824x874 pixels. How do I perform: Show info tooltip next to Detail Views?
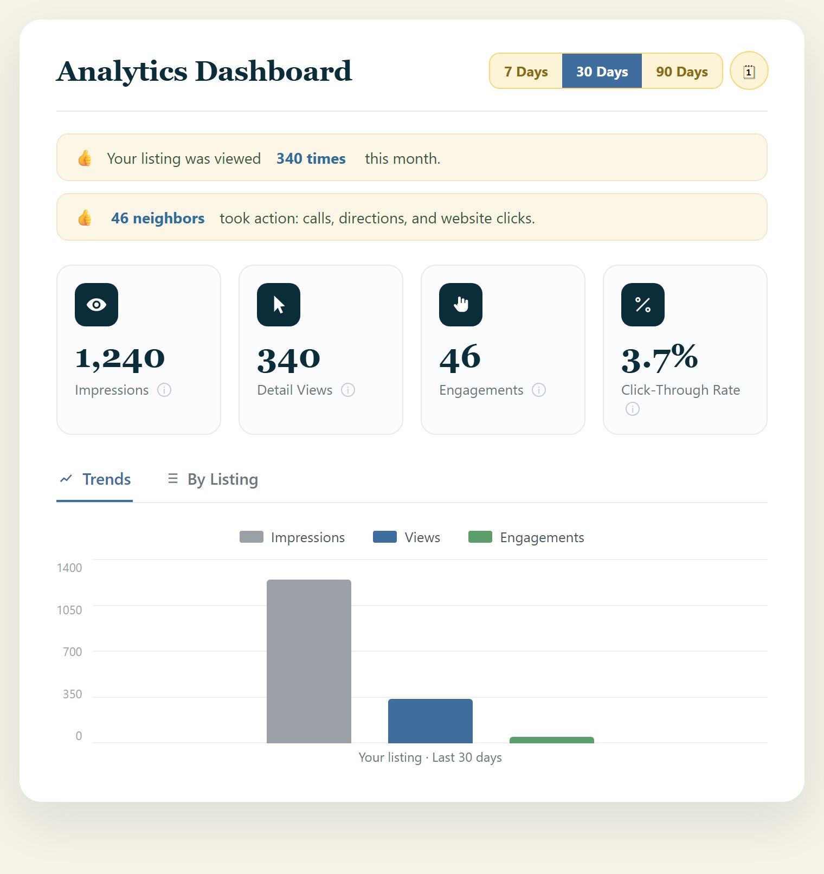(348, 390)
